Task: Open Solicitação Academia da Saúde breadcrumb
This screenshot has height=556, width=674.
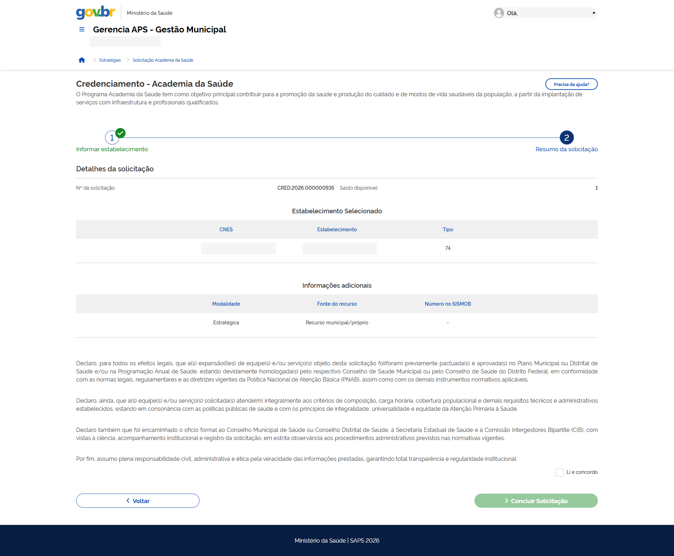Action: tap(163, 60)
